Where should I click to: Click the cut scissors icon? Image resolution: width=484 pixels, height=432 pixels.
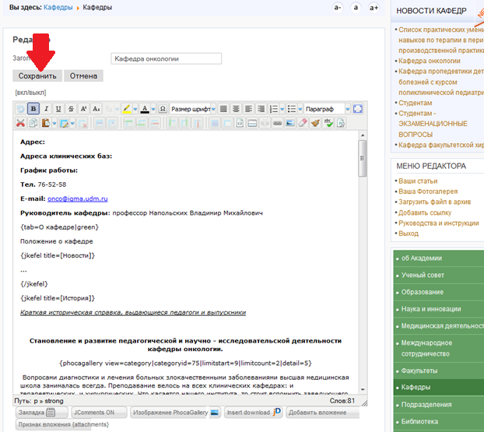click(x=21, y=123)
